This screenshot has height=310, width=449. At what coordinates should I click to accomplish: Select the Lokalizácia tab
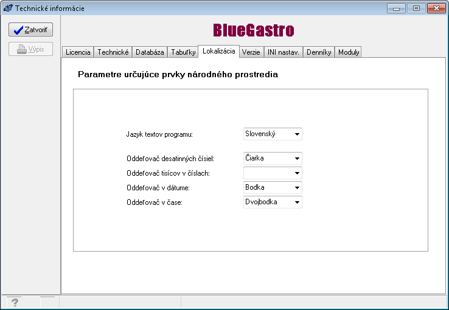219,51
